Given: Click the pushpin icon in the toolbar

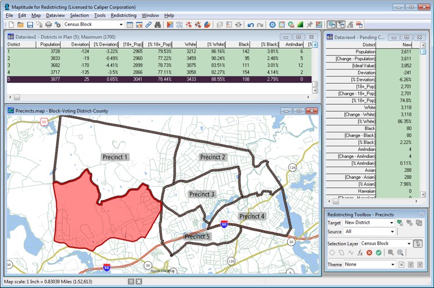Looking at the screenshot, I should point(310,25).
